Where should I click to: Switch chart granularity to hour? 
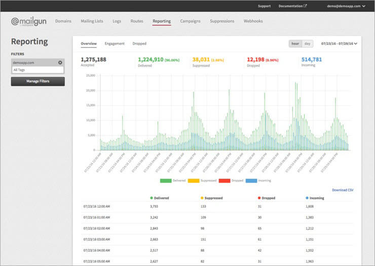pos(295,43)
